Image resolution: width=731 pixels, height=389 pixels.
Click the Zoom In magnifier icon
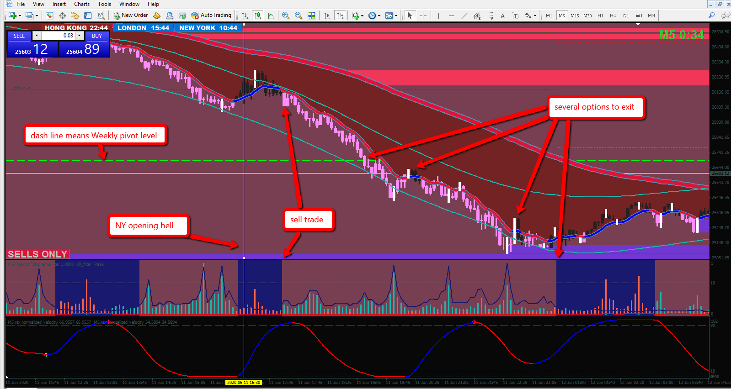point(286,16)
